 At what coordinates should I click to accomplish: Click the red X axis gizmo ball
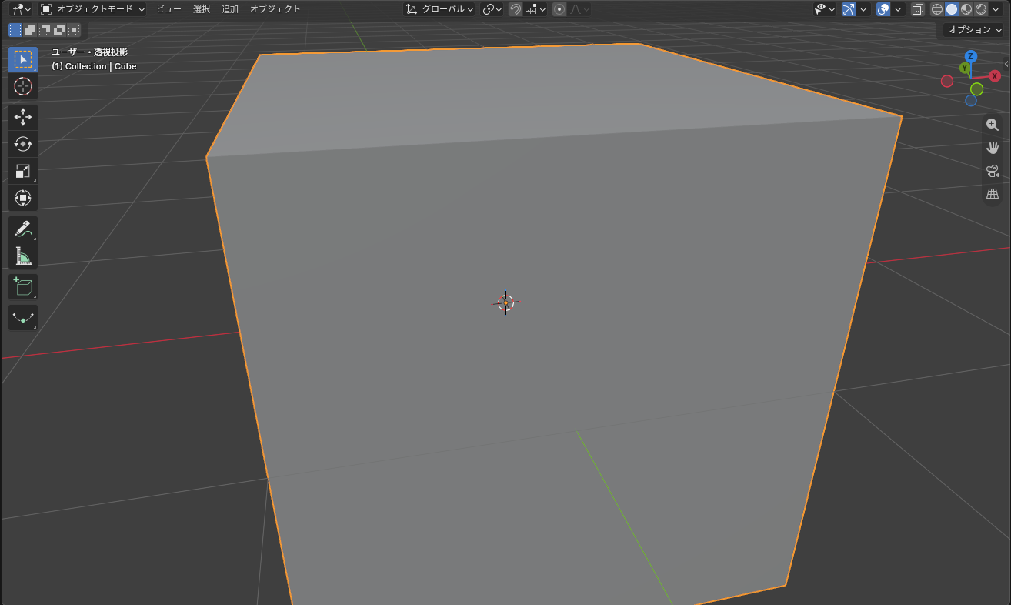(995, 75)
